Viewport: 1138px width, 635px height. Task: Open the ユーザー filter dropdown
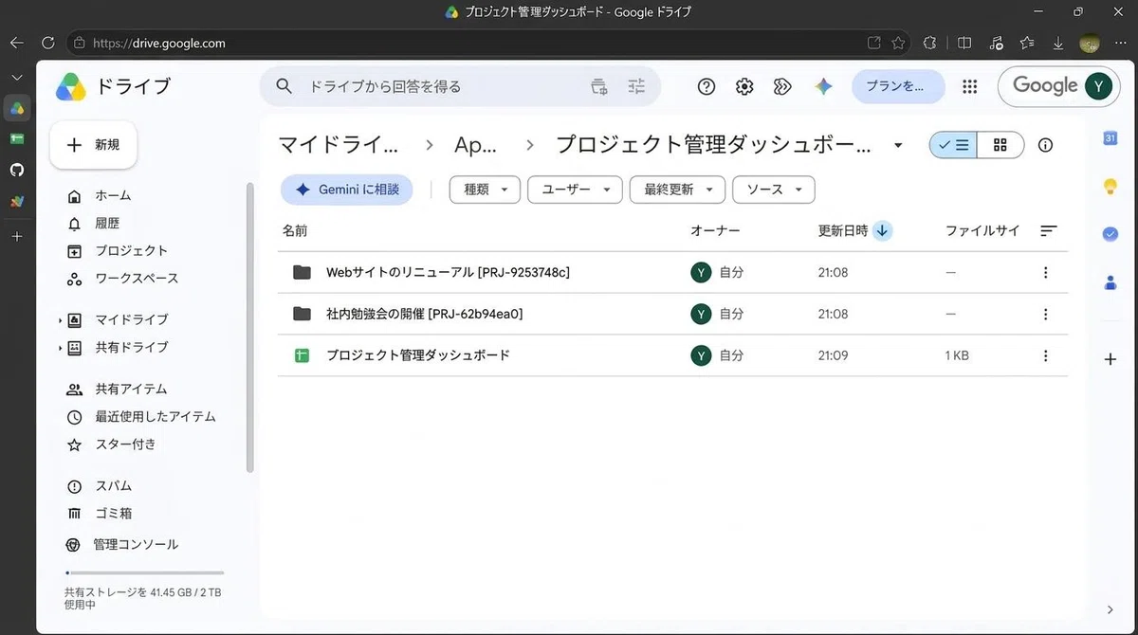pos(575,190)
